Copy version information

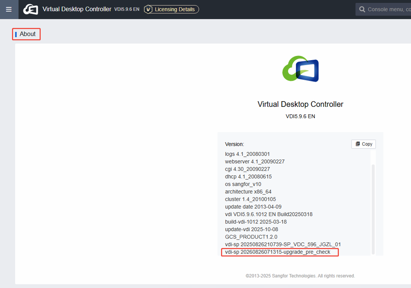(x=364, y=144)
